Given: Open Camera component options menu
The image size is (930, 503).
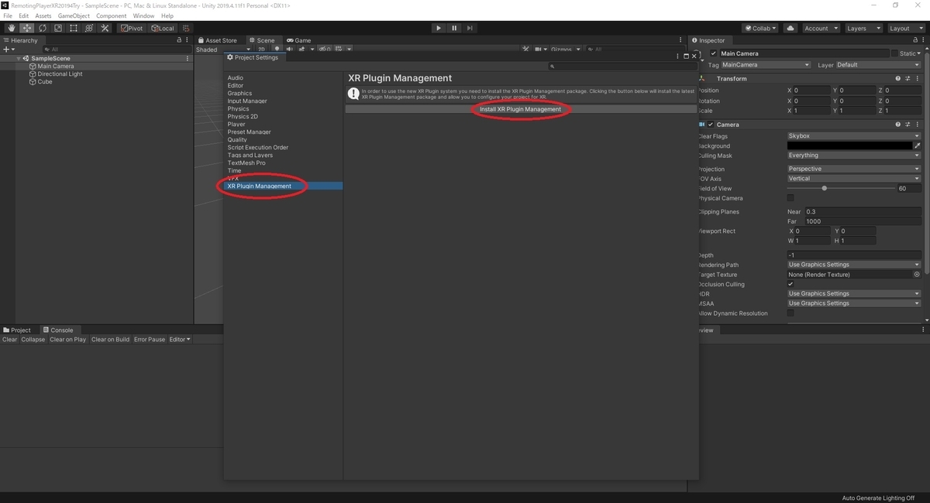Looking at the screenshot, I should pyautogui.click(x=918, y=124).
